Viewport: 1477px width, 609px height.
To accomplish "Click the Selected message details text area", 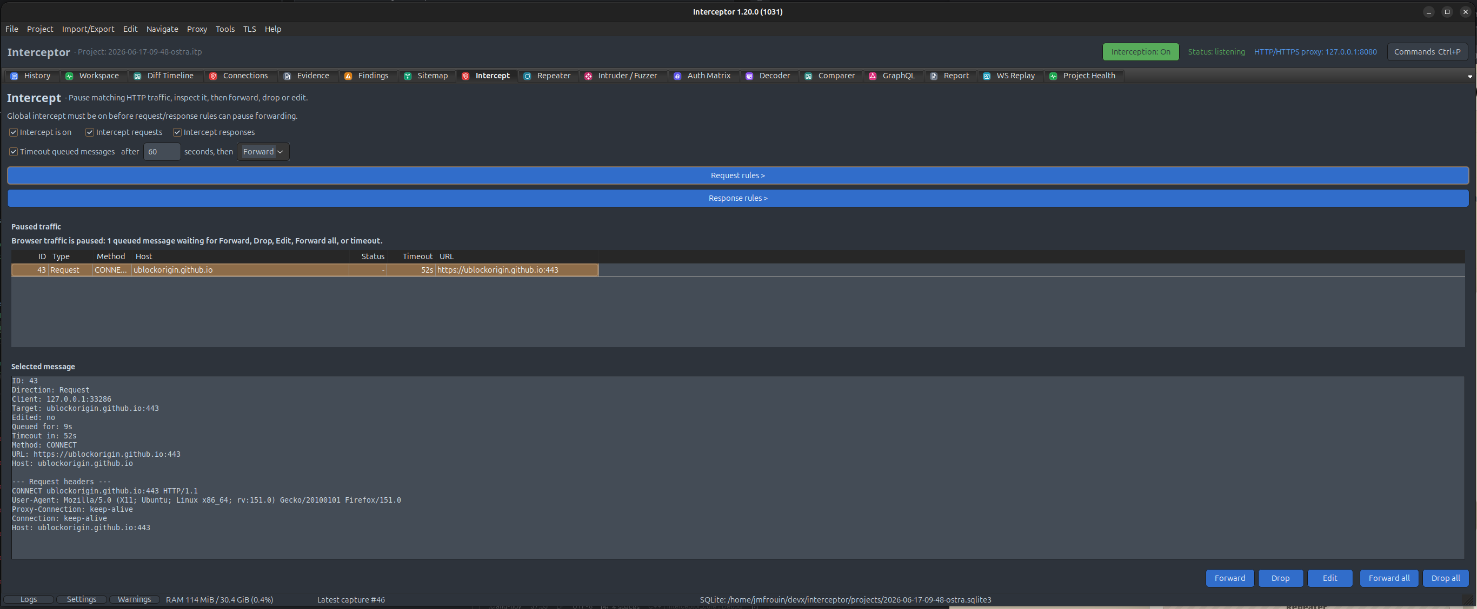I will (737, 467).
